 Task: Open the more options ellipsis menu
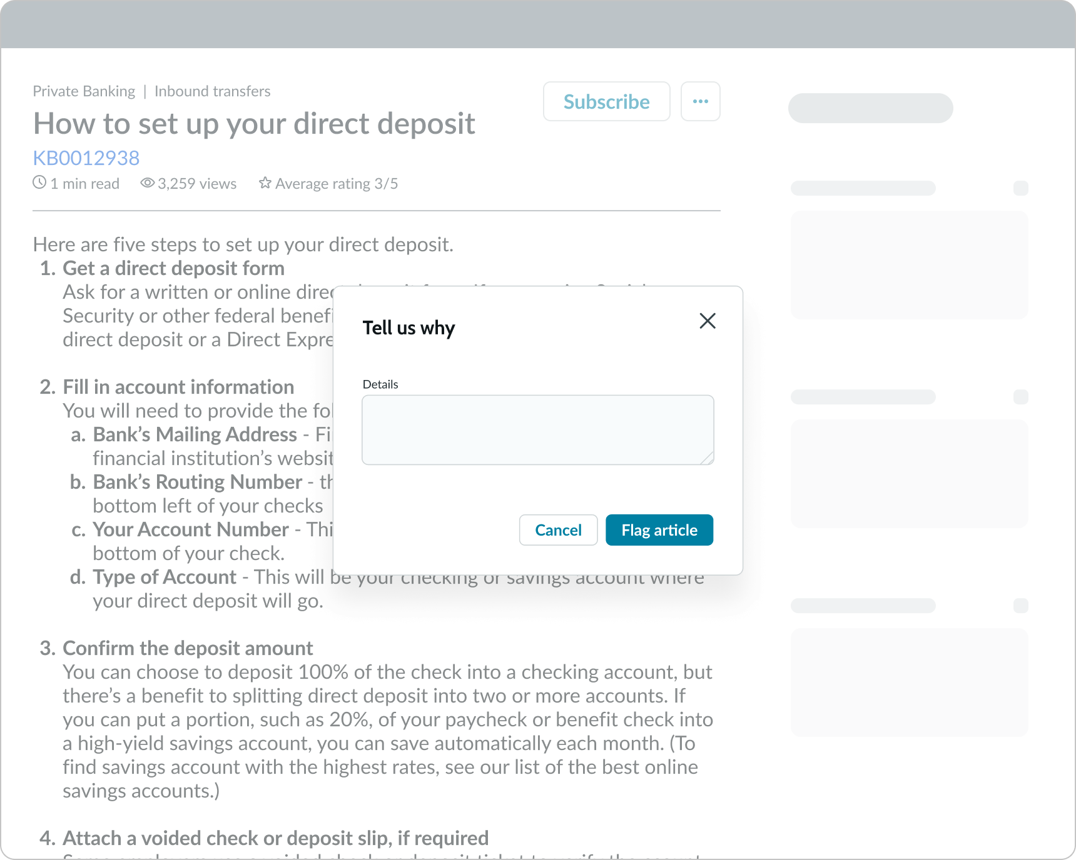click(x=700, y=101)
